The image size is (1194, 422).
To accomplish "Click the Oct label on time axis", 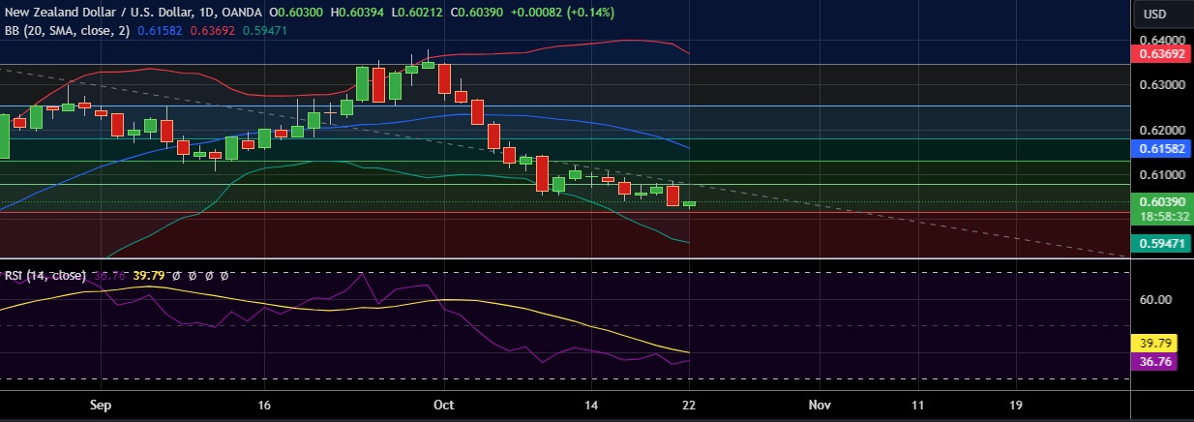I will click(x=444, y=405).
